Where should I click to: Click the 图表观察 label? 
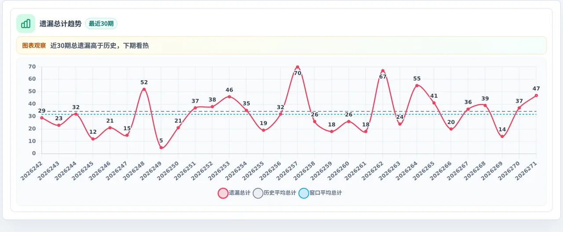click(x=34, y=45)
